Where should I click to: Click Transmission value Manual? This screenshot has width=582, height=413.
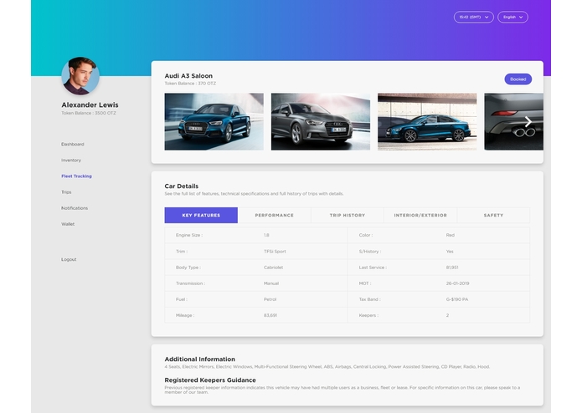[271, 283]
